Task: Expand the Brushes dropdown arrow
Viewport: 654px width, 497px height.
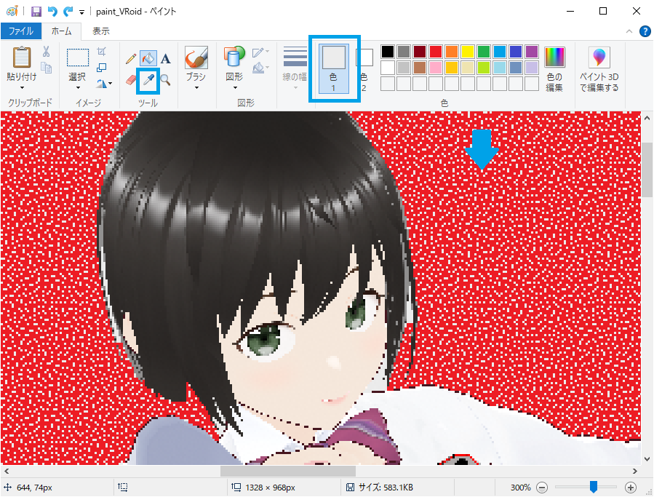Action: point(196,87)
